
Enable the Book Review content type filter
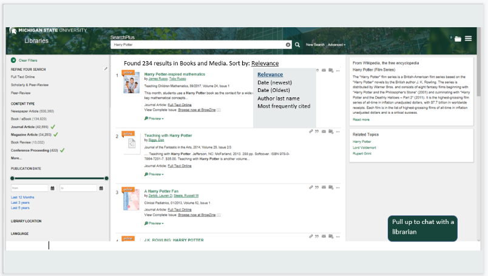(28, 142)
